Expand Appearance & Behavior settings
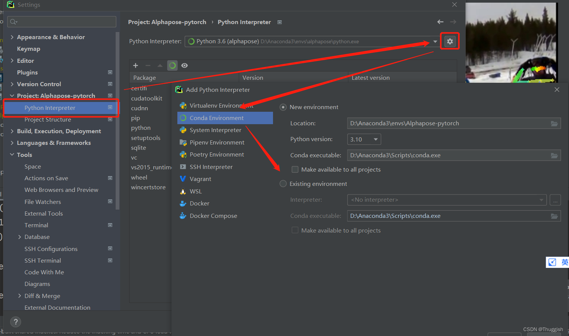Screen dimensions: 569x336 point(12,37)
